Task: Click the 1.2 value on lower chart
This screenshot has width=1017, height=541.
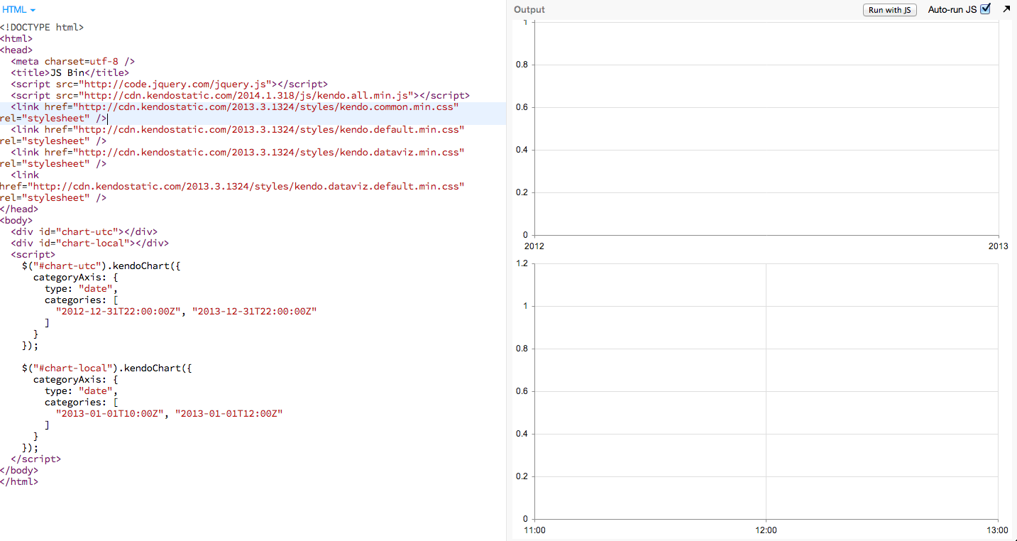Action: click(522, 263)
